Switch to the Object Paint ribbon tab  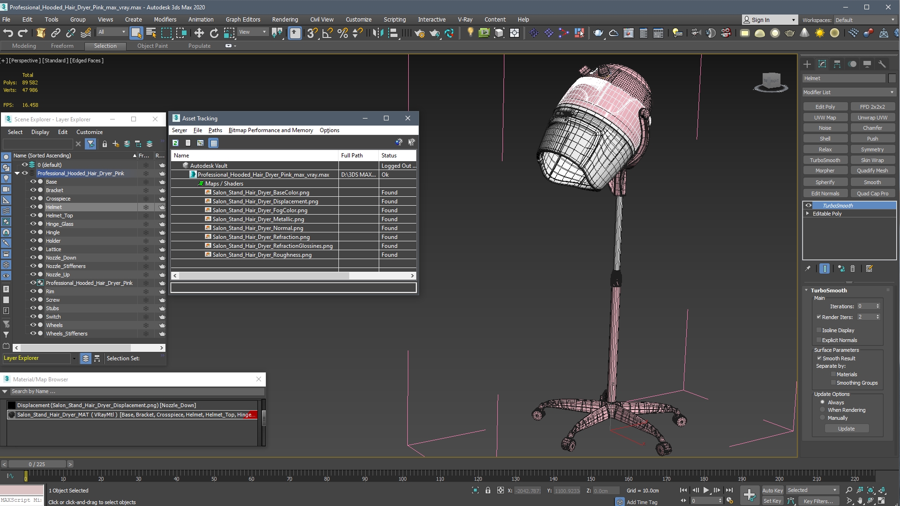(x=152, y=46)
